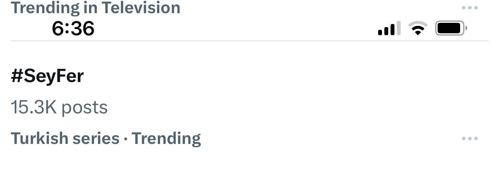Tap the dot separator before Trending
Viewport: 499px width, 171px height.
point(126,139)
